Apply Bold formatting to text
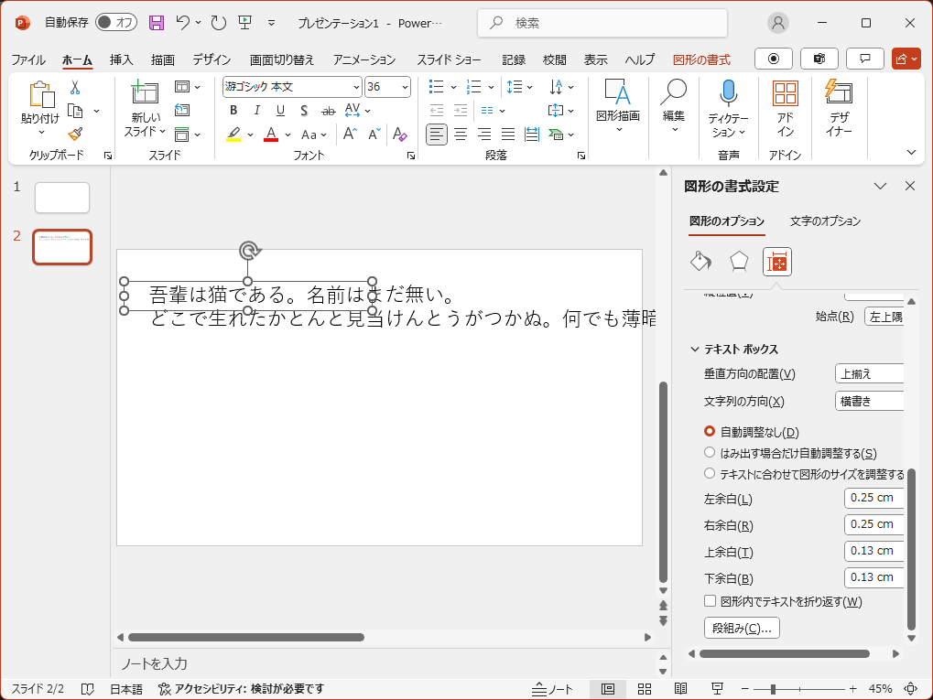This screenshot has width=933, height=700. [233, 110]
